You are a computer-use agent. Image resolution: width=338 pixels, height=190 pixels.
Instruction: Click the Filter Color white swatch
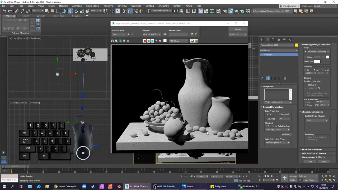point(317,61)
